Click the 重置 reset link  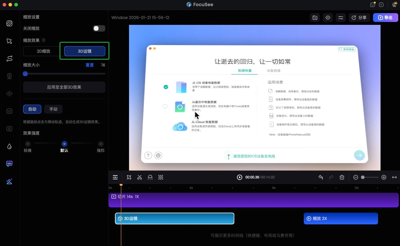[x=90, y=65]
